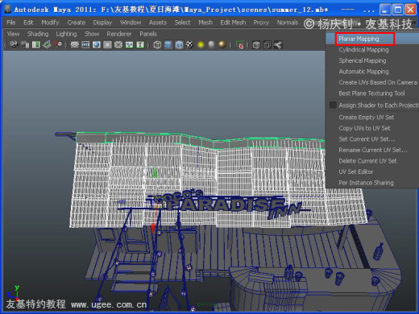Toggle Wireframe on Shaded icon
The height and width of the screenshot is (314, 419).
pos(179,44)
